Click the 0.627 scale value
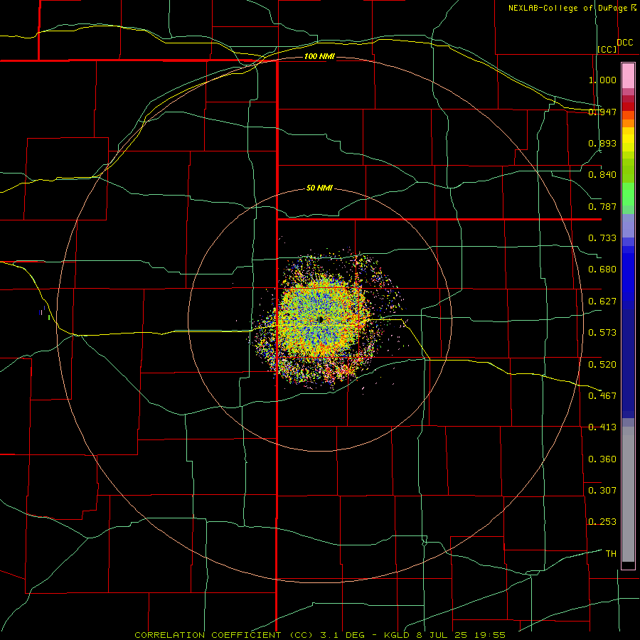This screenshot has height=640, width=640. (x=602, y=302)
